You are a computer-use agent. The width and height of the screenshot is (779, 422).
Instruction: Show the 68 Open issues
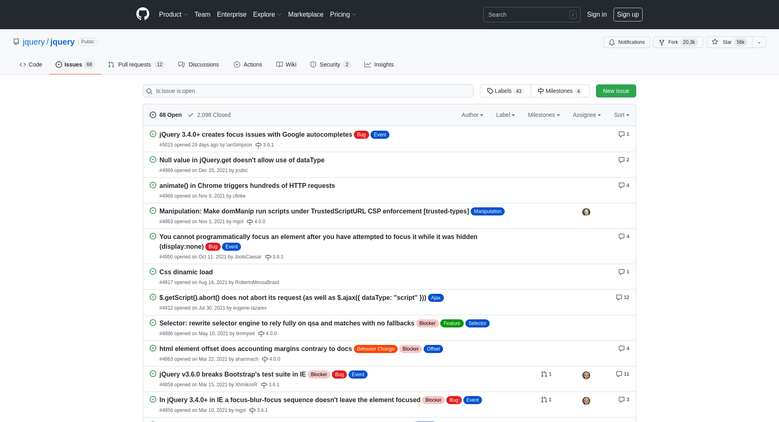(x=166, y=115)
